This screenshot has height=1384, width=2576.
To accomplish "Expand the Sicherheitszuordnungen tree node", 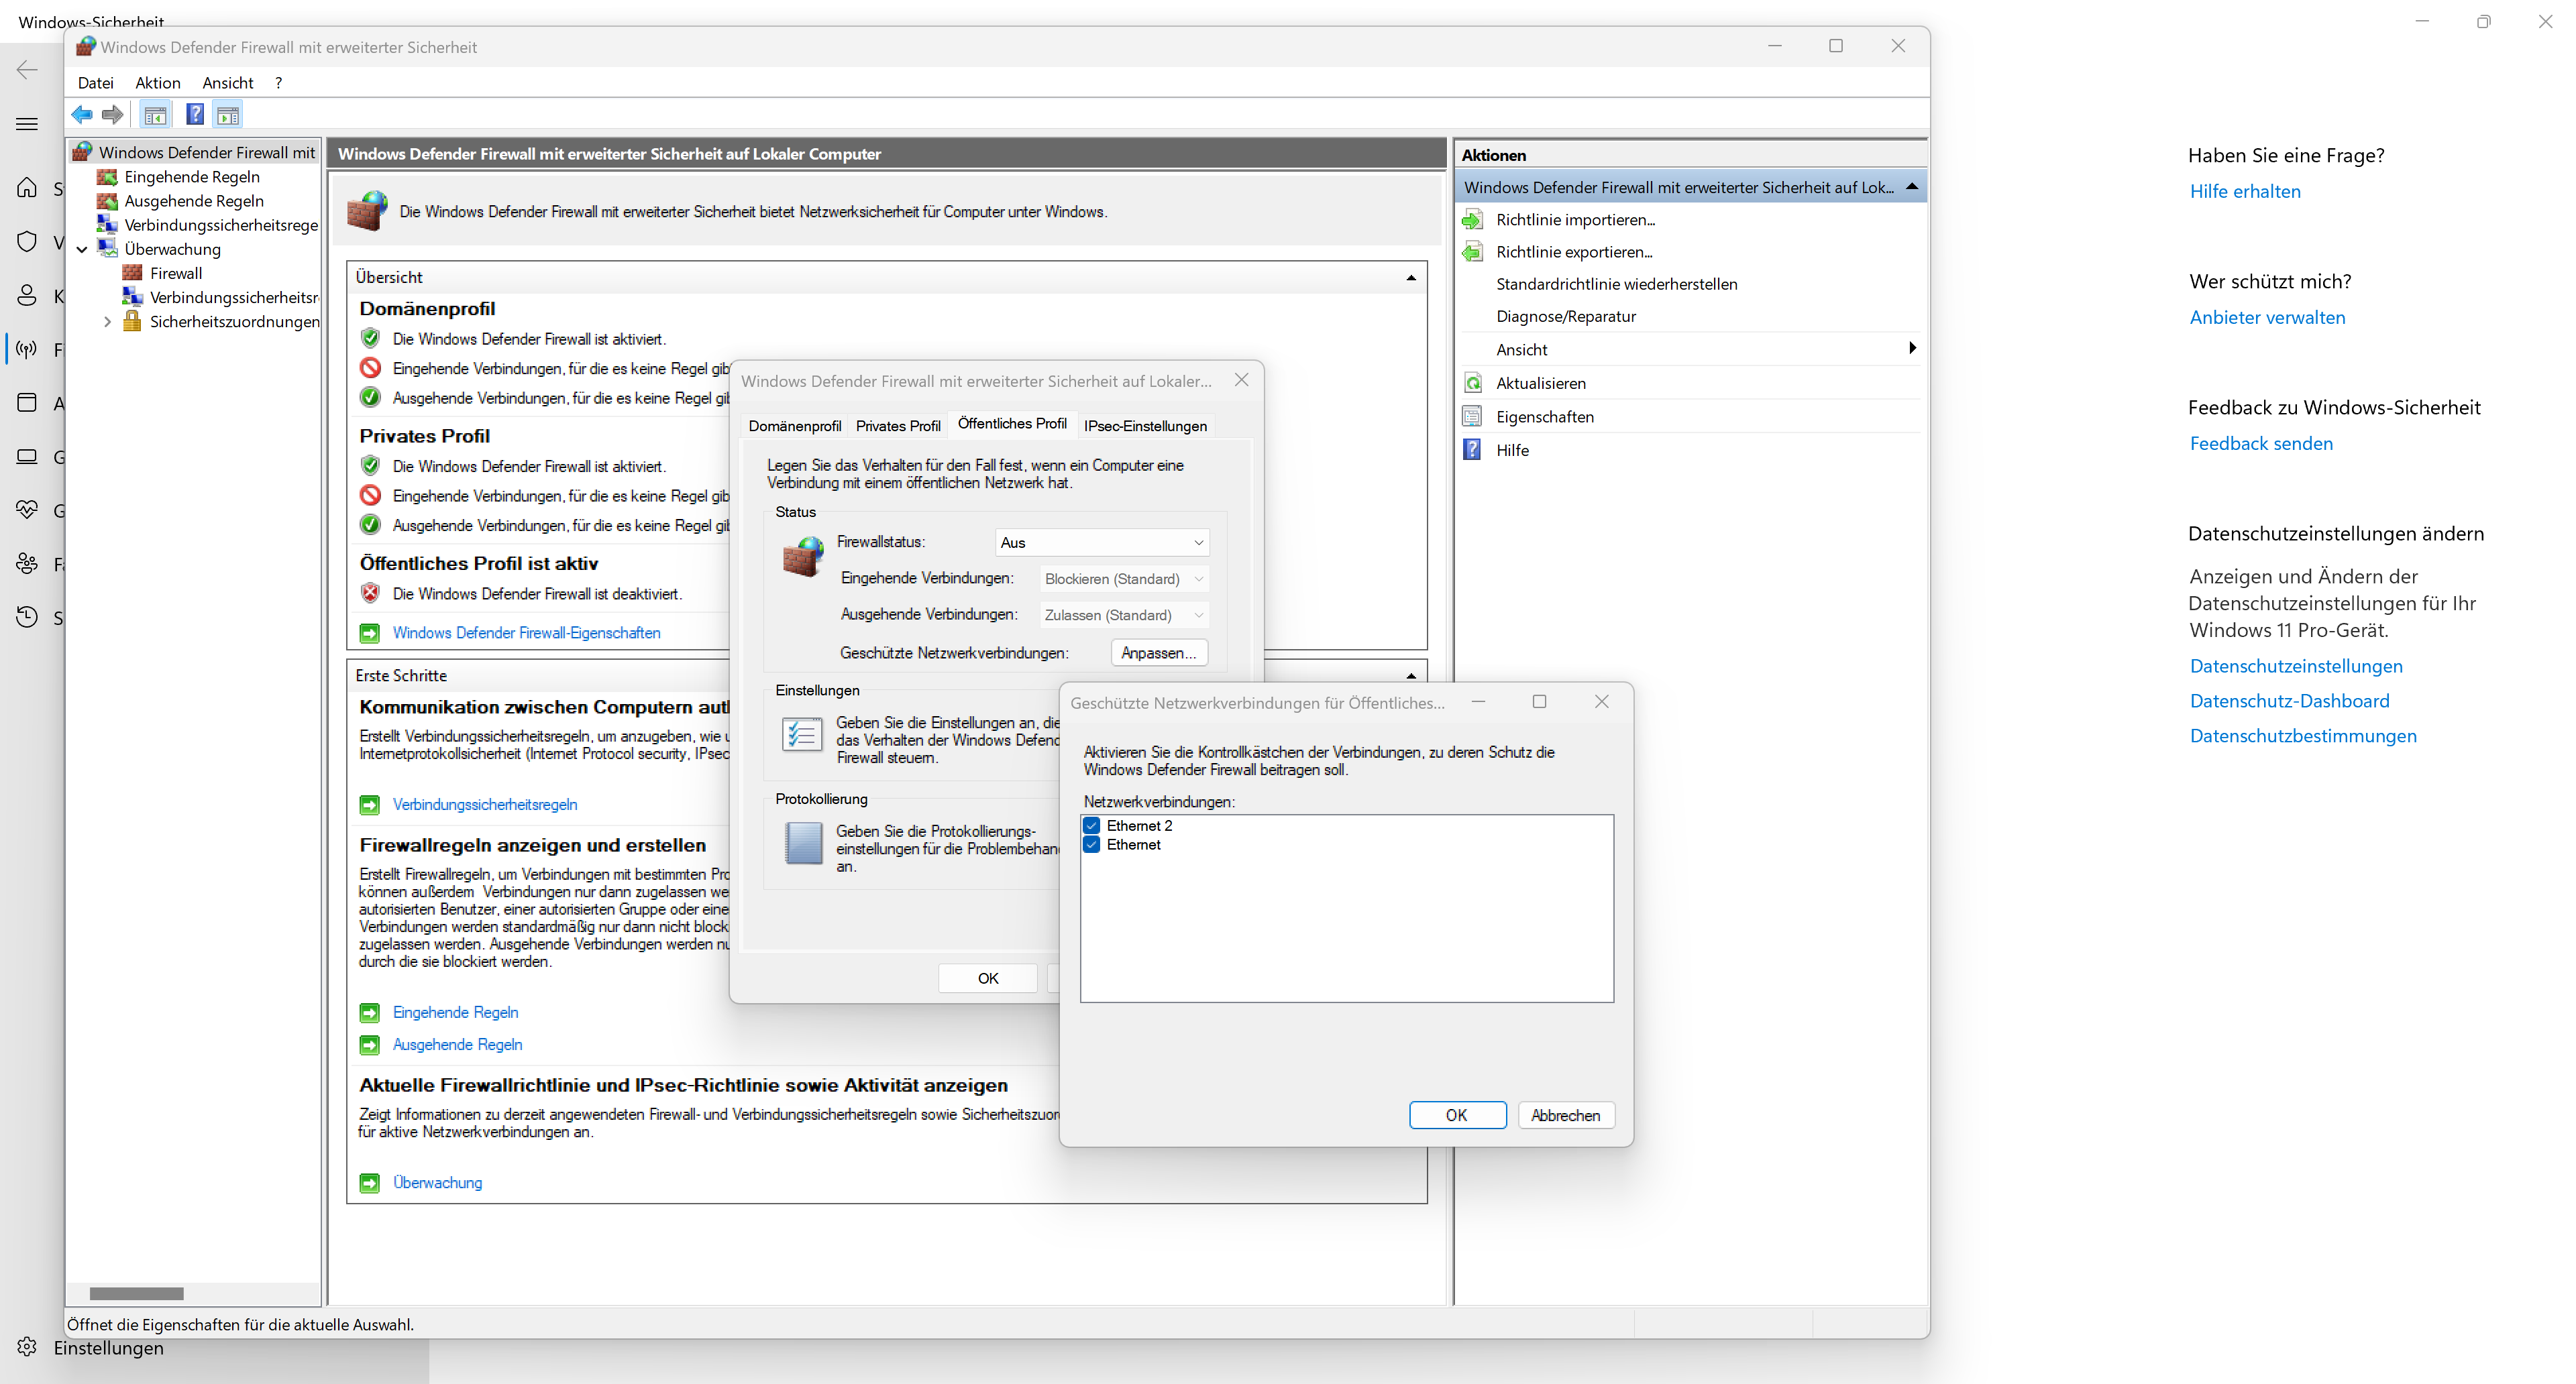I will pos(107,322).
